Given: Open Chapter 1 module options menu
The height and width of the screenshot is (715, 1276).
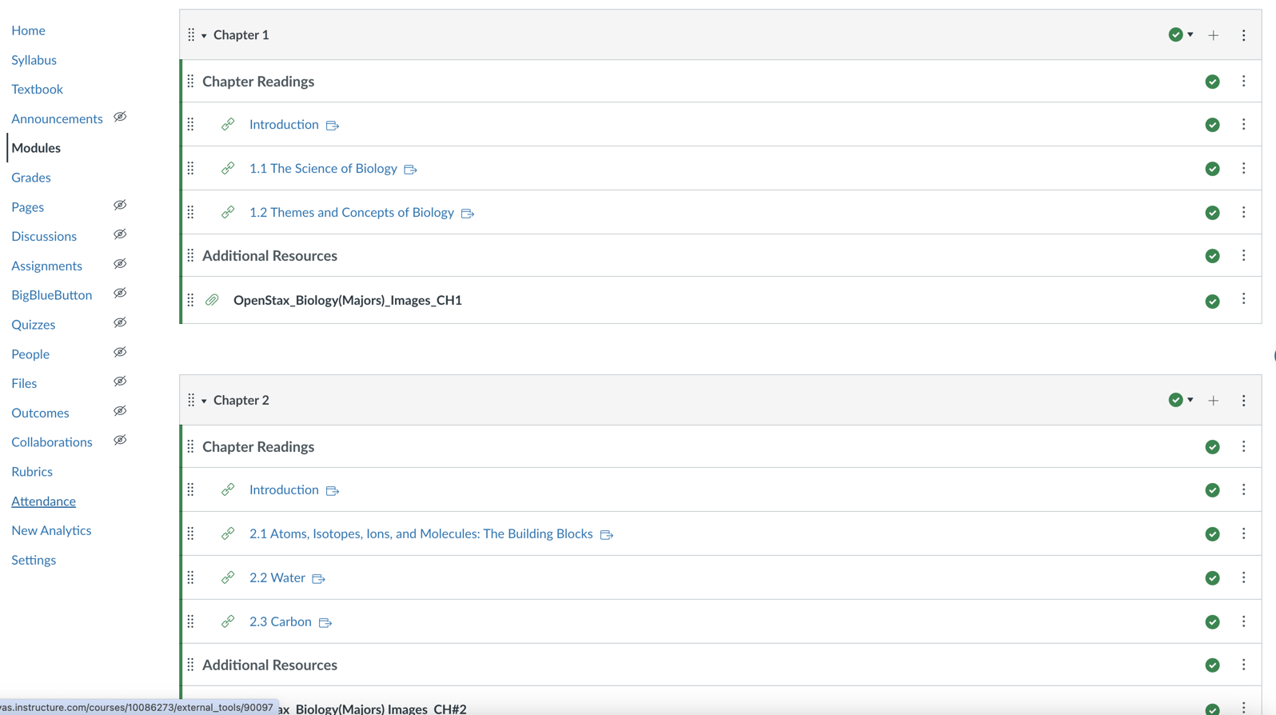Looking at the screenshot, I should 1243,35.
